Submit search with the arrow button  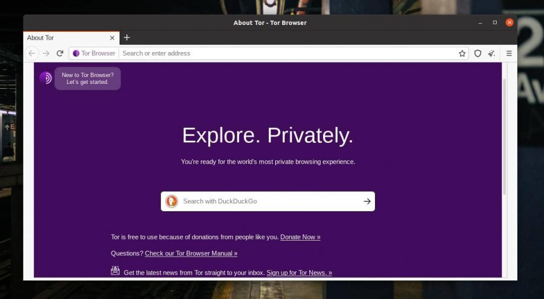[x=367, y=201]
